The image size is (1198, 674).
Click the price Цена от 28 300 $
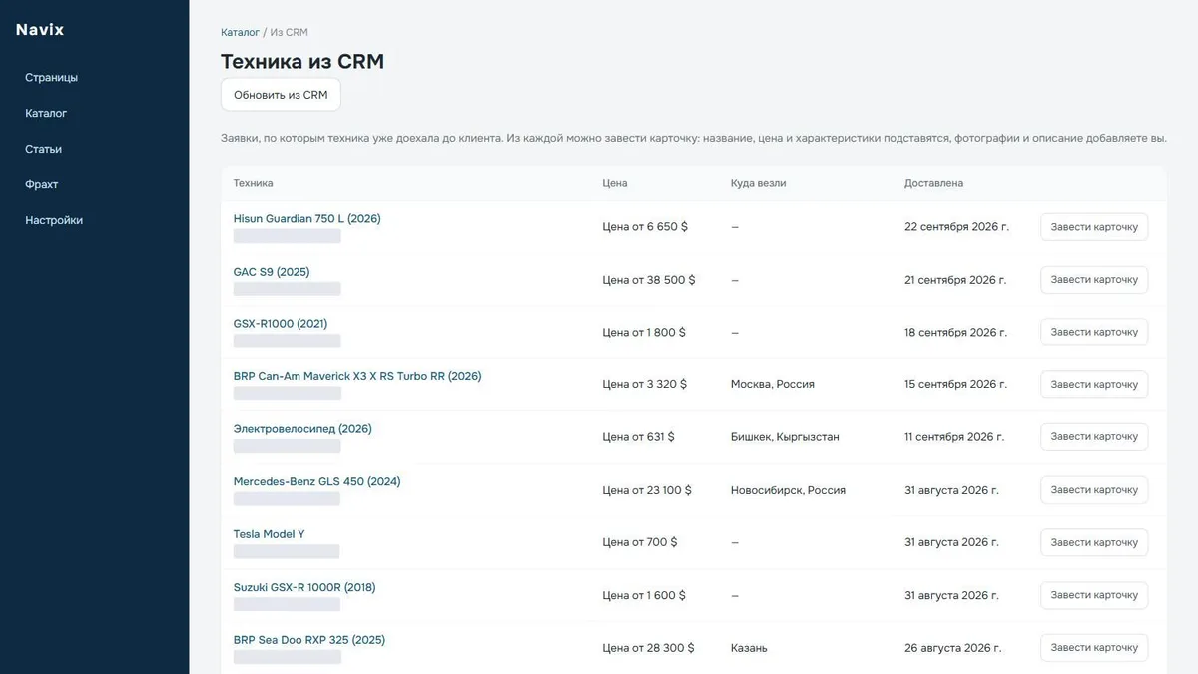pyautogui.click(x=648, y=648)
